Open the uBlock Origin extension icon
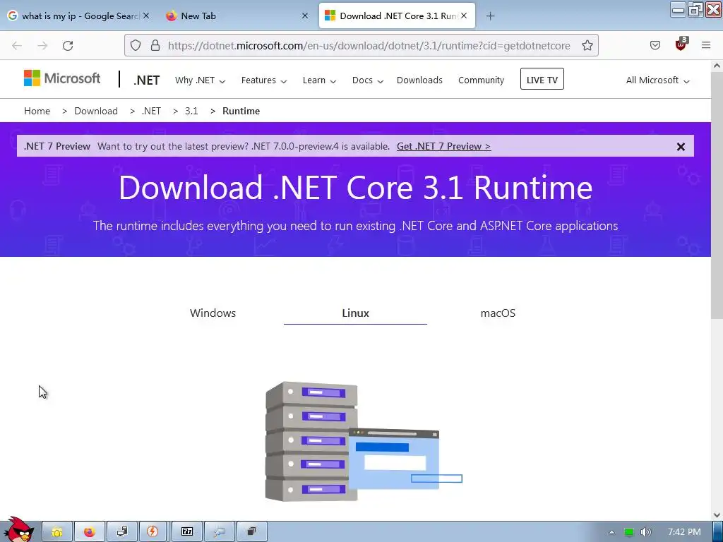 pyautogui.click(x=681, y=44)
